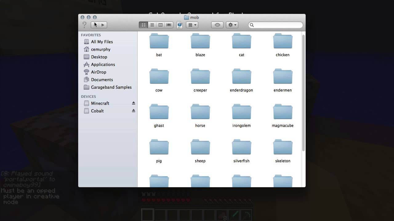Go back with the left arrow button
The image size is (394, 221).
[95, 25]
